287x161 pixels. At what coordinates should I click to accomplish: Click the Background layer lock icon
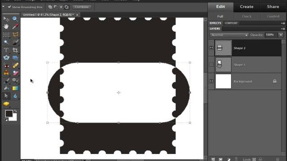[x=275, y=81]
